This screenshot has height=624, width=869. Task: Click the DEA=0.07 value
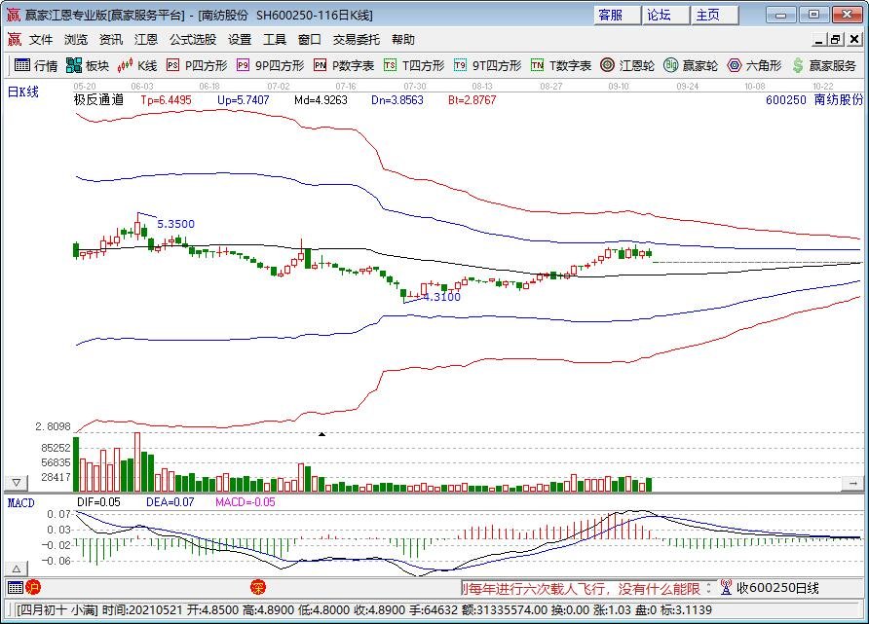170,502
